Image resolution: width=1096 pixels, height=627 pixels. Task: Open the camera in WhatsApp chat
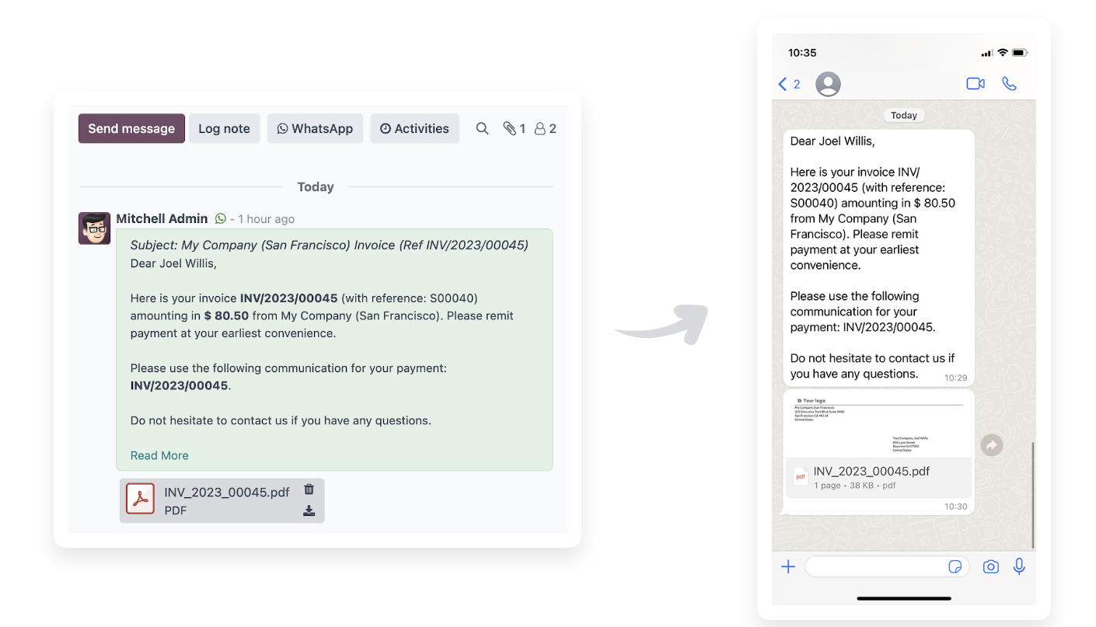click(x=990, y=567)
